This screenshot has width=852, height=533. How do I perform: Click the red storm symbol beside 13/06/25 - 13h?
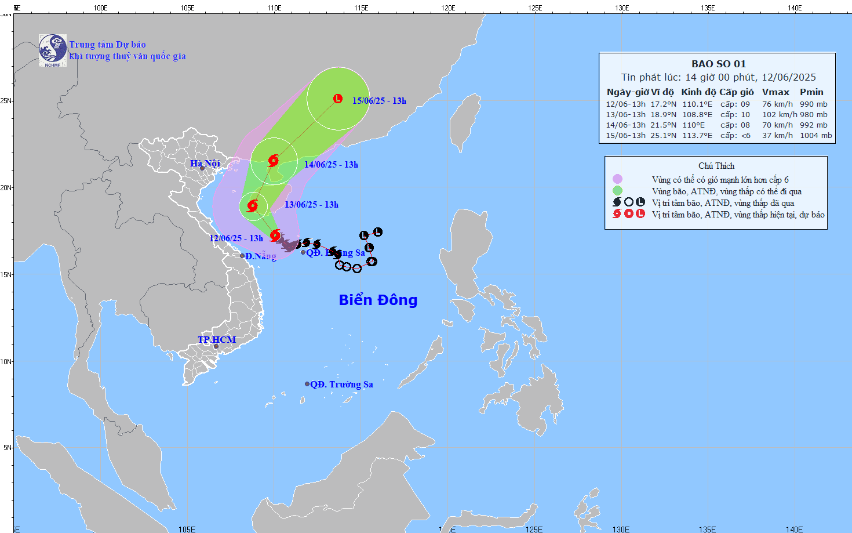click(x=253, y=205)
